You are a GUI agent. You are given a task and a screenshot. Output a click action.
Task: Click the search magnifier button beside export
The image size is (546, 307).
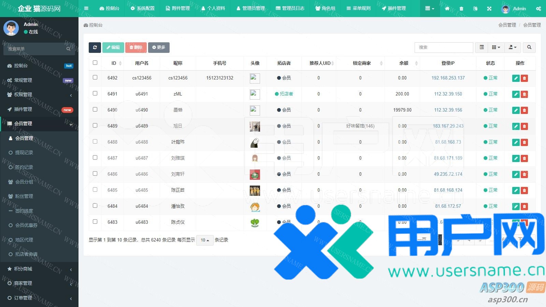(529, 47)
